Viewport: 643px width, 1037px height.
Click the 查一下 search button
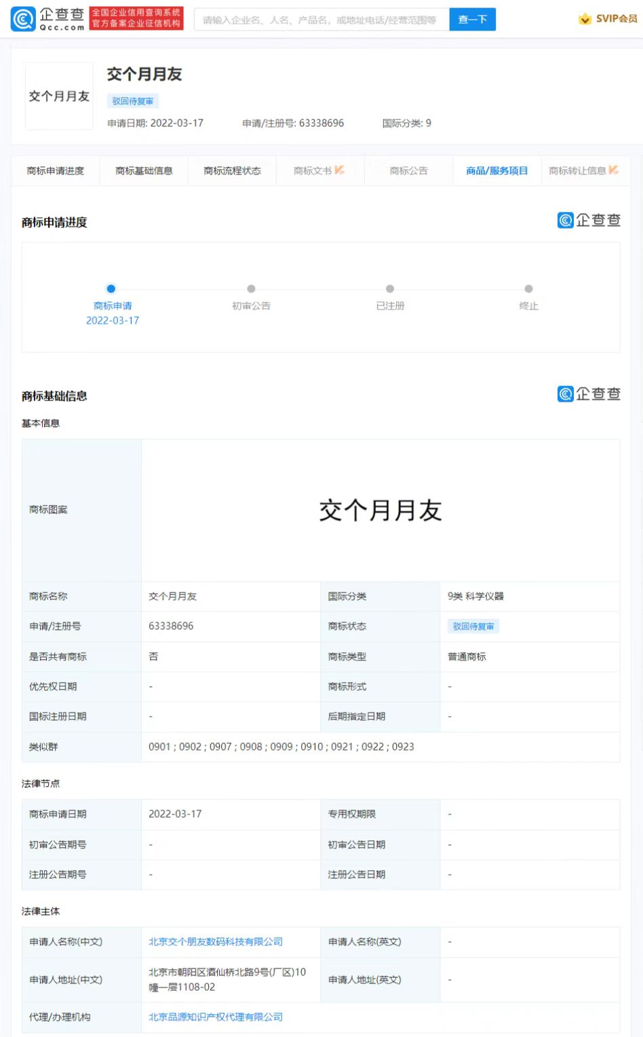coord(472,19)
